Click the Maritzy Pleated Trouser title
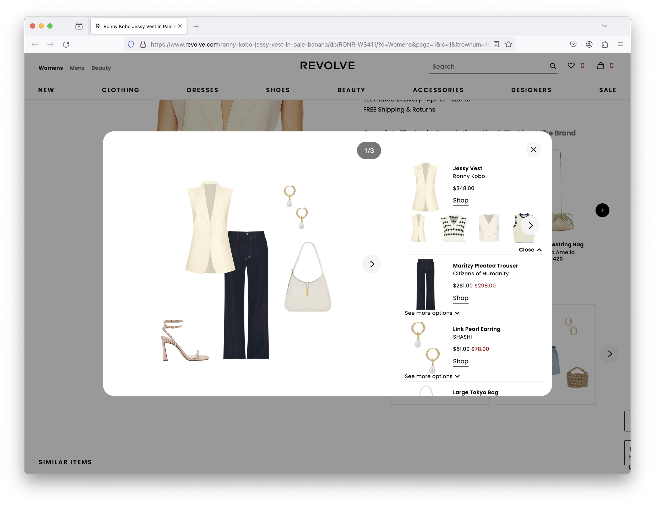655x506 pixels. click(485, 266)
